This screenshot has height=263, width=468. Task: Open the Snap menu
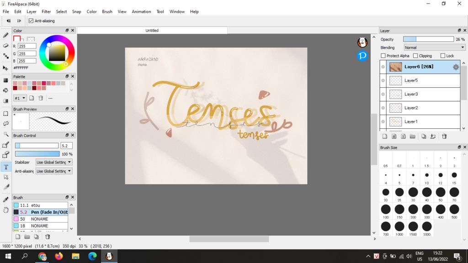[76, 11]
